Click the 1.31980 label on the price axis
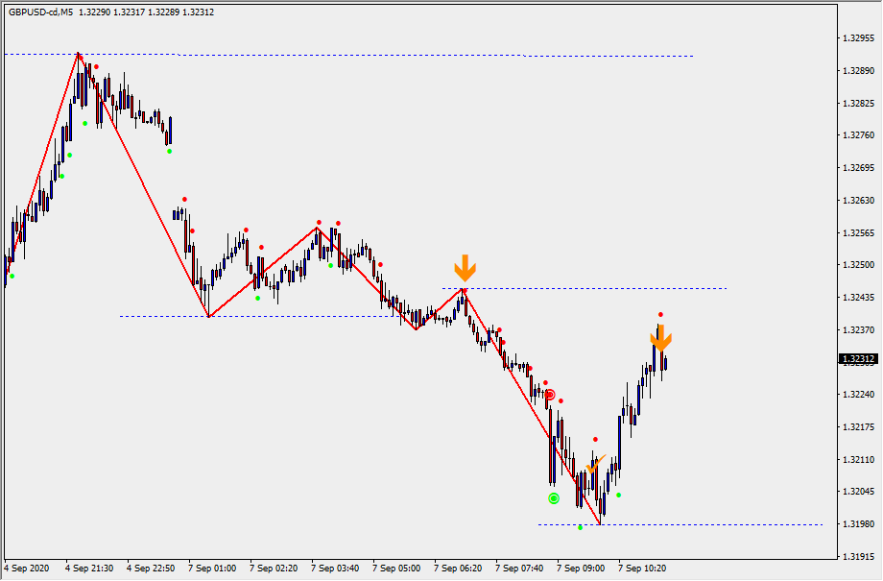The width and height of the screenshot is (883, 581). [857, 524]
